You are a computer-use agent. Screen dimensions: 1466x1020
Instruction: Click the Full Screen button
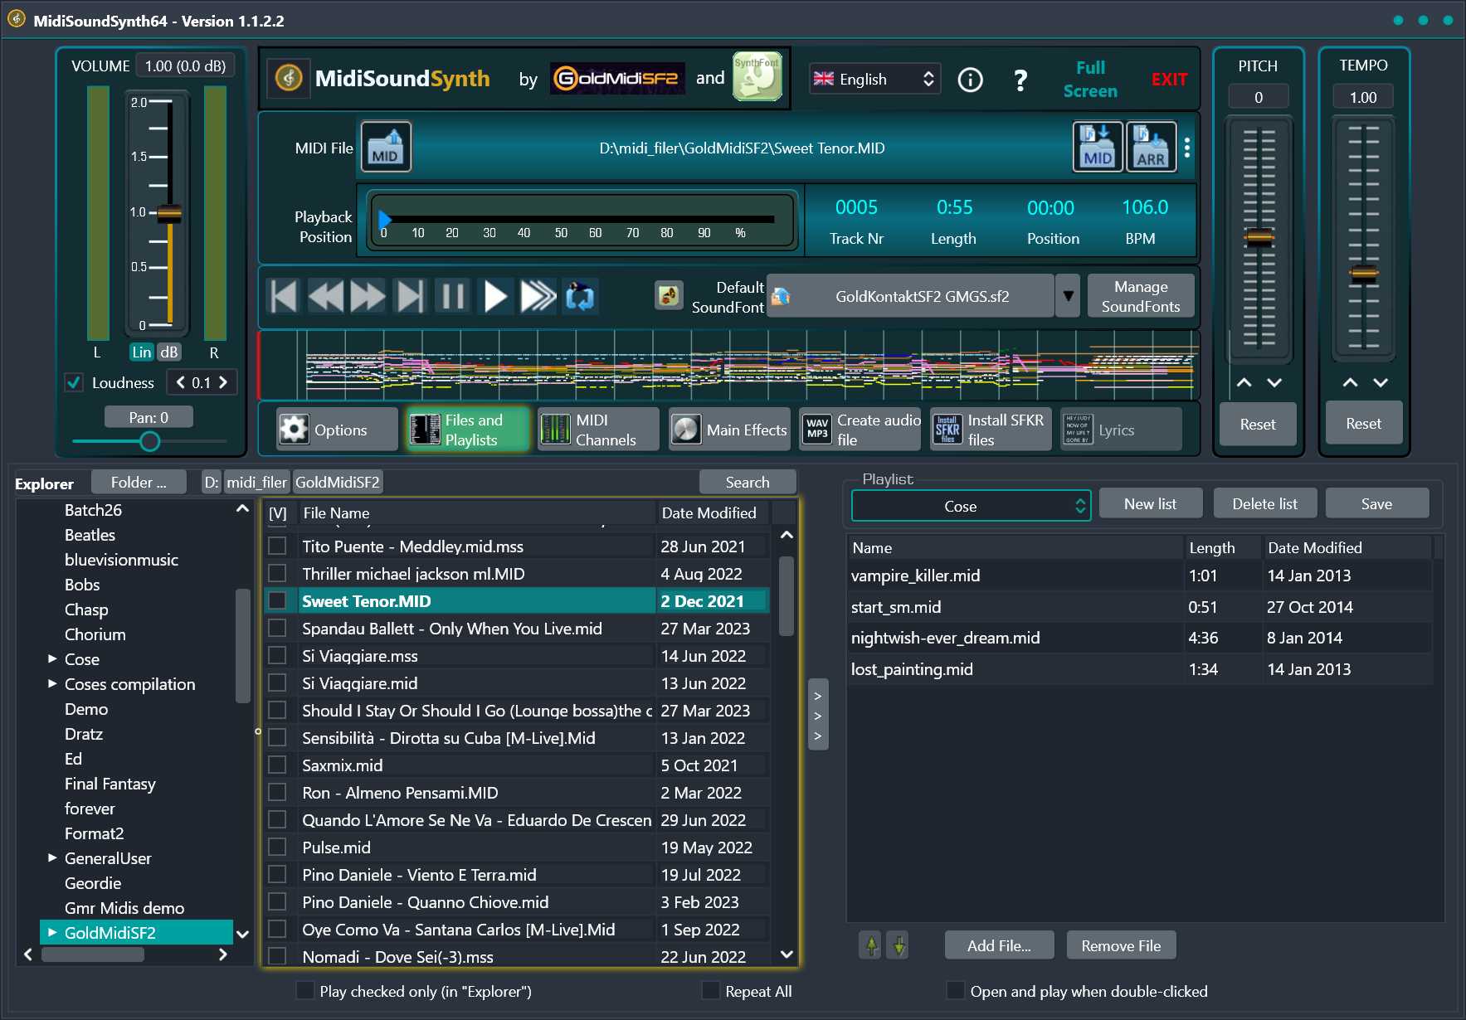1090,80
